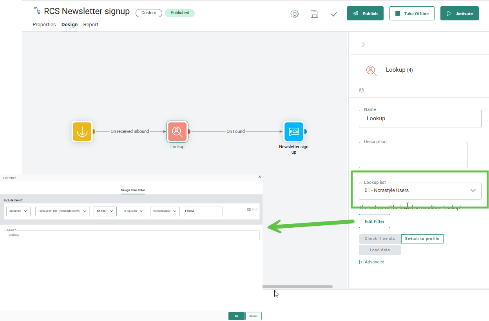
Task: Expand the Advanced section
Action: click(x=371, y=262)
